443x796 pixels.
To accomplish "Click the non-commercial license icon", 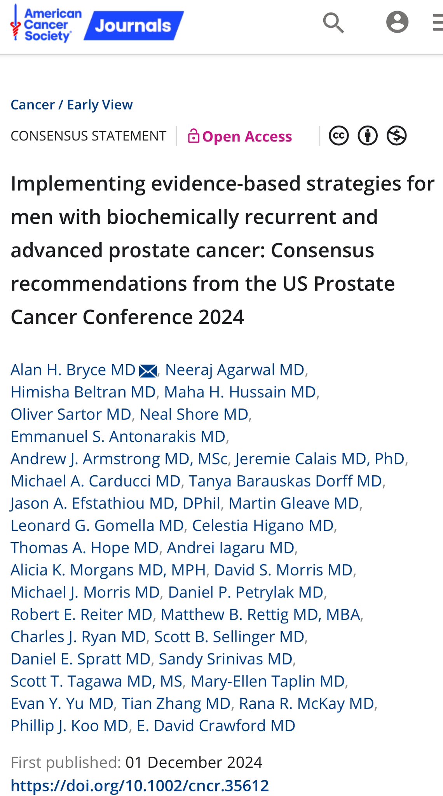I will coord(397,136).
